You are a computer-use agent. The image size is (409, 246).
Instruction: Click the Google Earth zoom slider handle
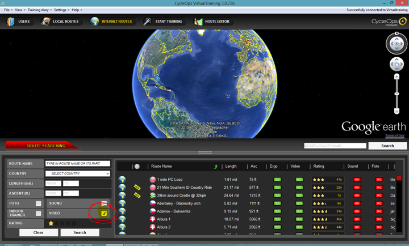397,94
